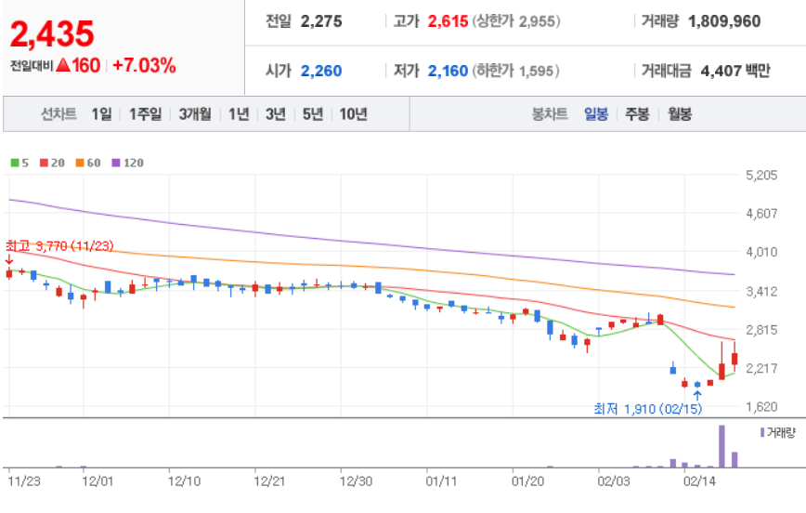Show the 3년 line chart
The width and height of the screenshot is (806, 513).
coord(276,113)
